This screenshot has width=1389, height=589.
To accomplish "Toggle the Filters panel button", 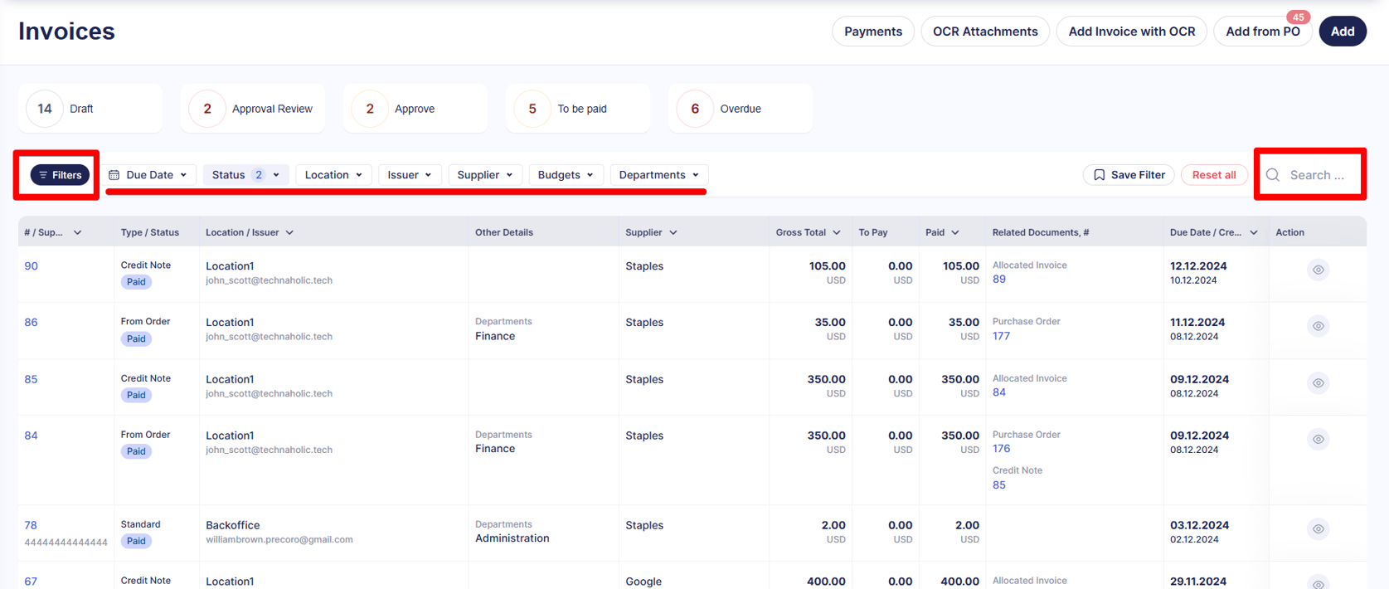I will tap(60, 175).
